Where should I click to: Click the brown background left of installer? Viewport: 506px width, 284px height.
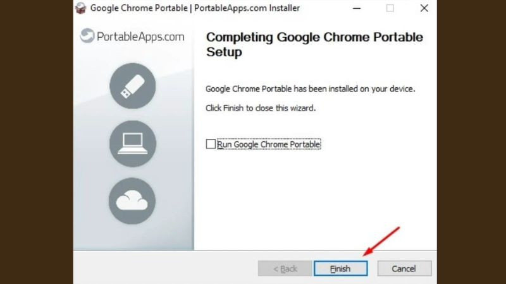37,142
